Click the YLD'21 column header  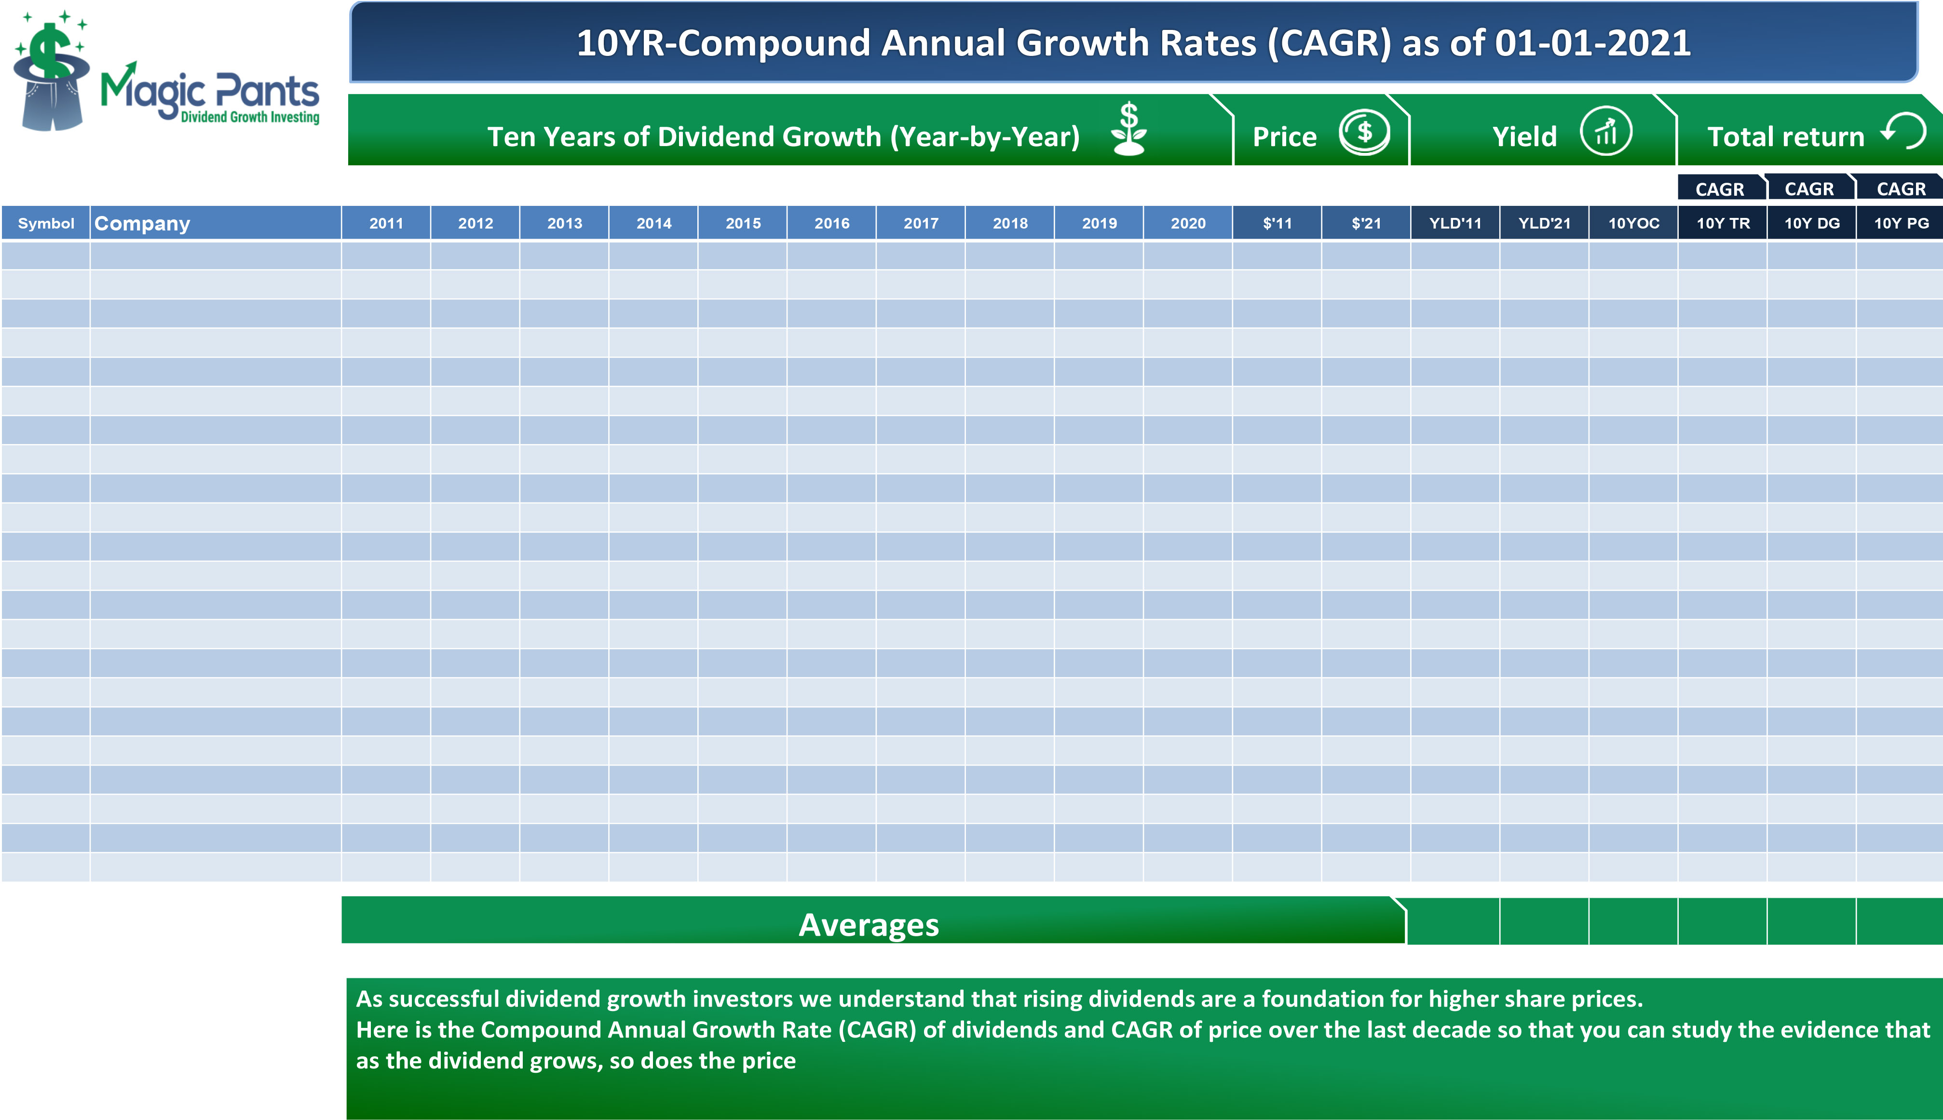click(x=1544, y=223)
